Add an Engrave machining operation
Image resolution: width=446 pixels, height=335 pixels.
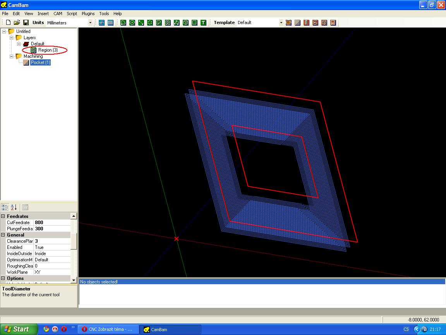(315, 22)
